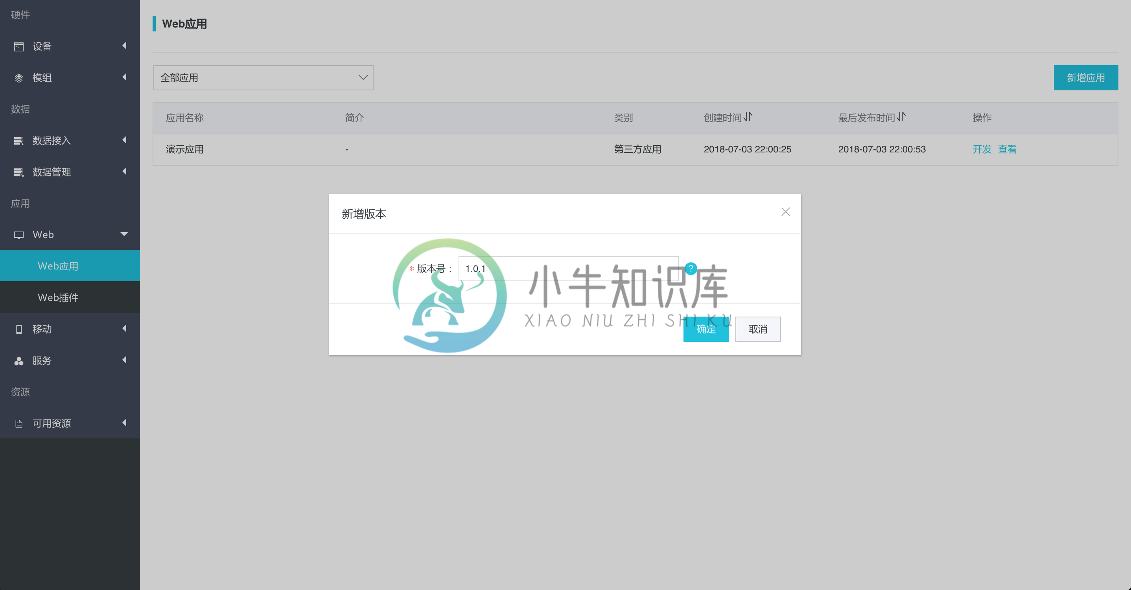
Task: Click the 移动 phone icon in sidebar
Action: tap(18, 330)
